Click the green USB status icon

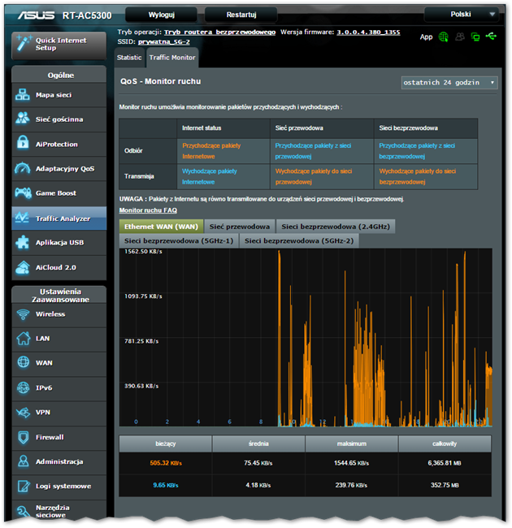(x=491, y=36)
